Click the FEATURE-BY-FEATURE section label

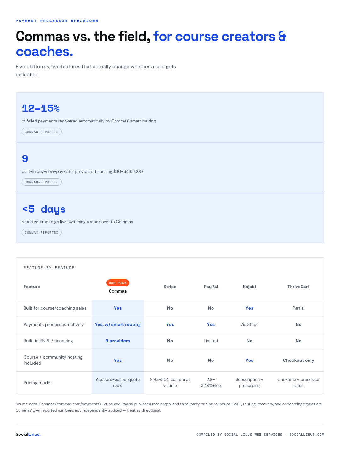coord(49,268)
